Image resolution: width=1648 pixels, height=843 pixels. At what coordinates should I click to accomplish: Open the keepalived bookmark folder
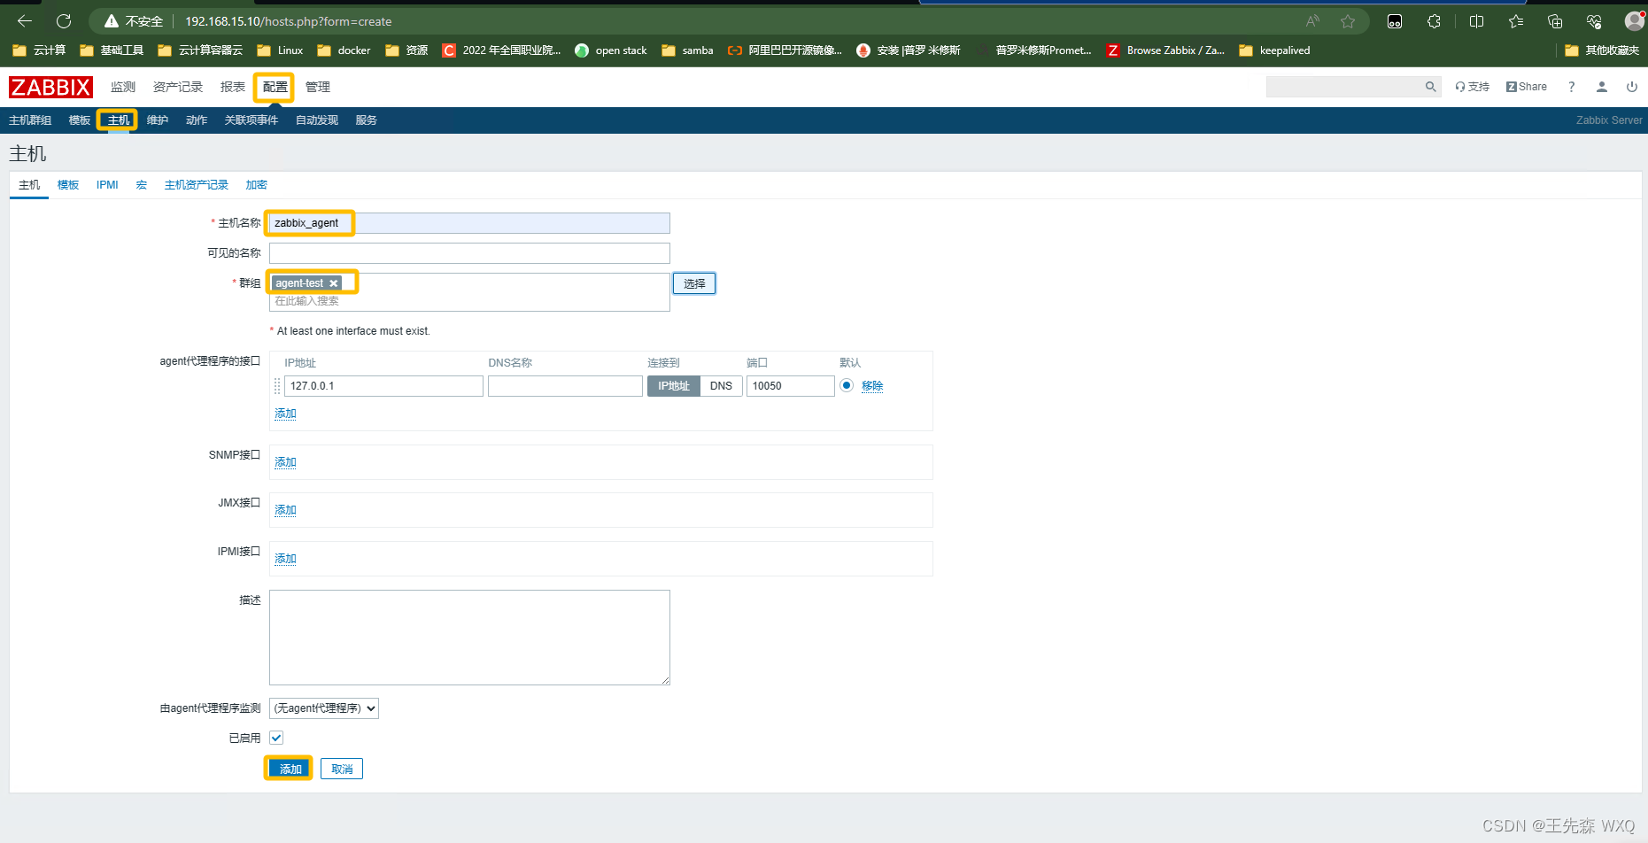coord(1274,50)
